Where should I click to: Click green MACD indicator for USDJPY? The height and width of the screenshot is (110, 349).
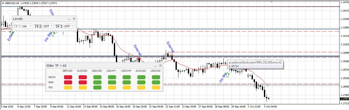click(112, 77)
